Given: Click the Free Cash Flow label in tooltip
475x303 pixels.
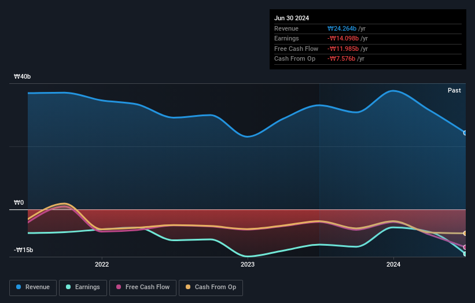Looking at the screenshot, I should coord(296,49).
